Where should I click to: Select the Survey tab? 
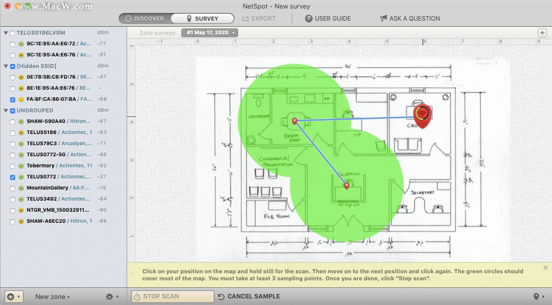click(203, 19)
